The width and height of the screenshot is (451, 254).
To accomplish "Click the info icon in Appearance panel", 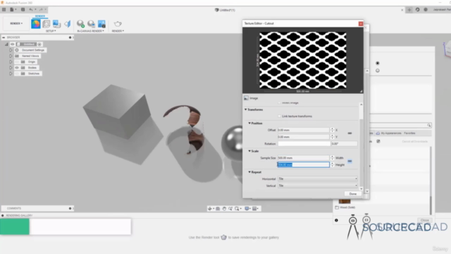I will click(336, 220).
